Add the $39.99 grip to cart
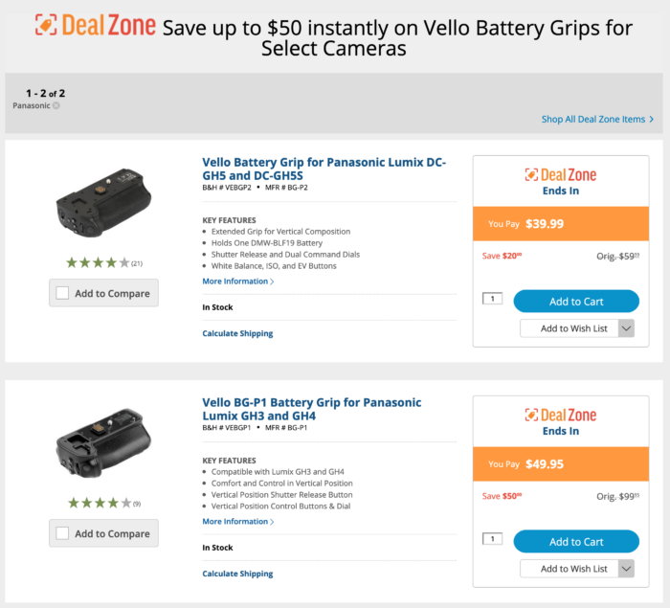 pos(576,302)
